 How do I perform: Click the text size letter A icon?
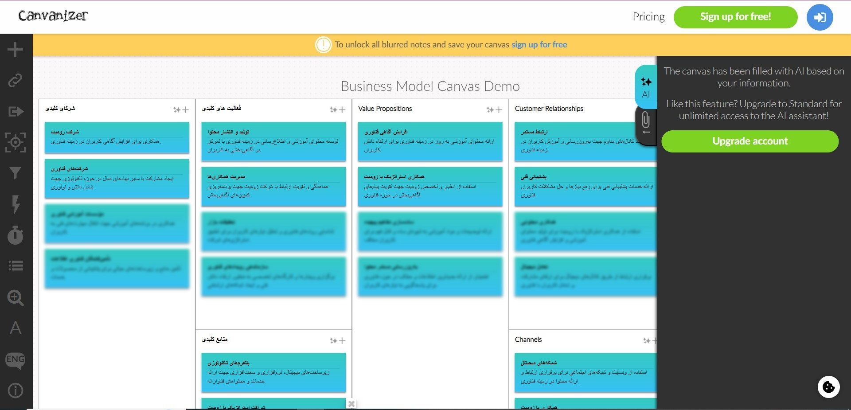(16, 328)
